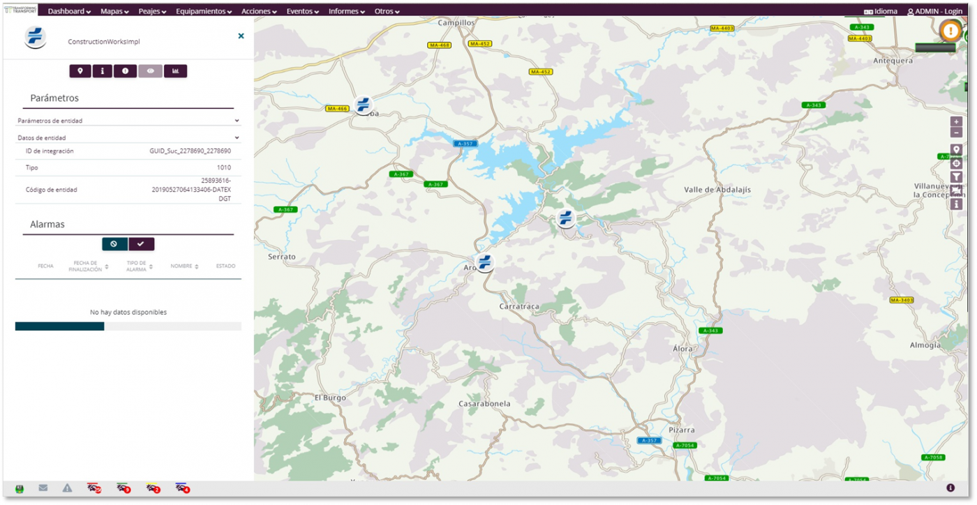Sort alarms by 'Tipo de alarma'

tap(140, 266)
